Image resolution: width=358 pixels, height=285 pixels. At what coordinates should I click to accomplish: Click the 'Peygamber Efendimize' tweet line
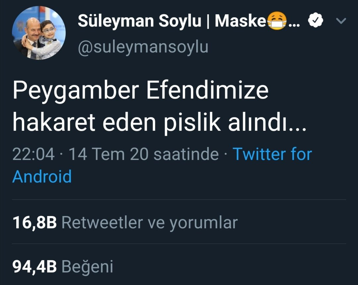(141, 91)
